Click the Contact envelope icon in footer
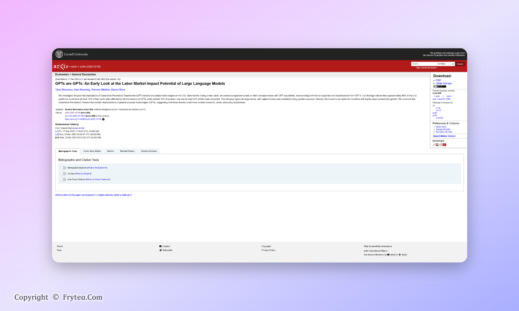The height and width of the screenshot is (311, 519). [x=160, y=246]
